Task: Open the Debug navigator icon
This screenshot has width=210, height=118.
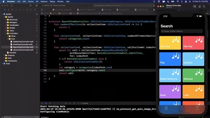Action: point(27,10)
